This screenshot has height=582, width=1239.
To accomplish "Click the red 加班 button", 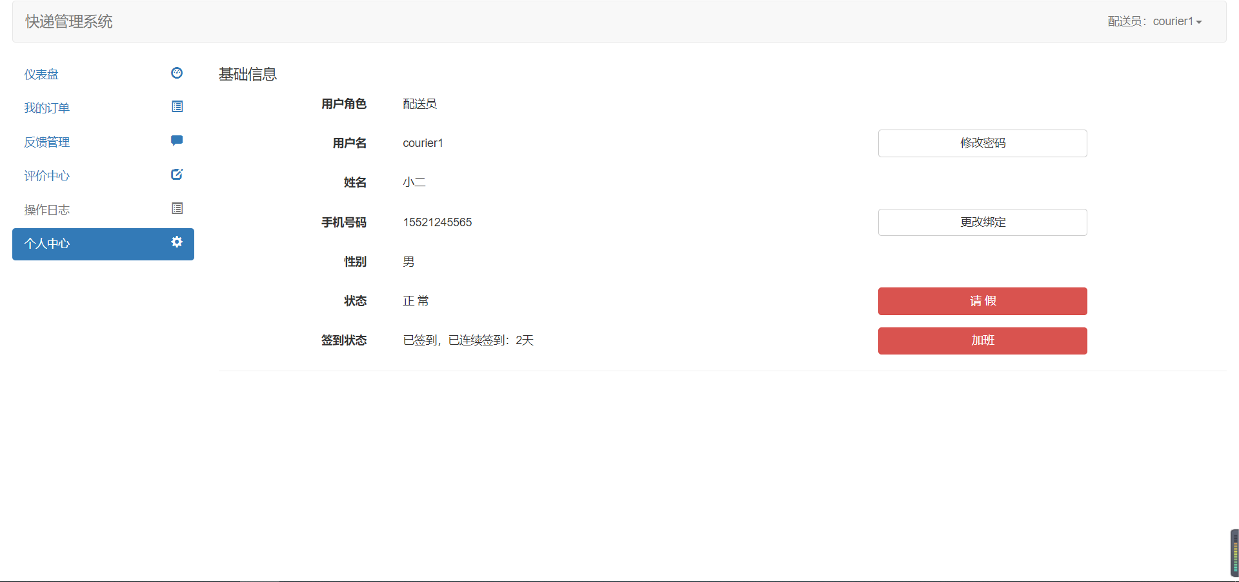I will (982, 341).
